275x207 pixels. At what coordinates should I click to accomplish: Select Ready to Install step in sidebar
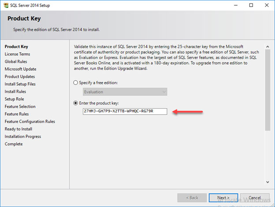[x=19, y=129]
